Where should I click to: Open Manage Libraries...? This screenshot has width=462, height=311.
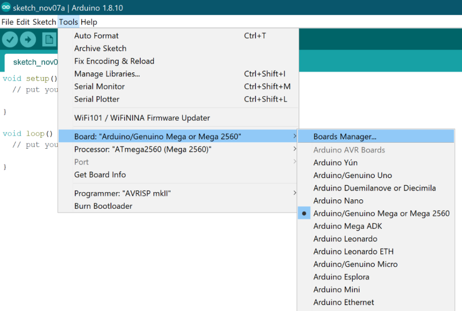coord(178,74)
